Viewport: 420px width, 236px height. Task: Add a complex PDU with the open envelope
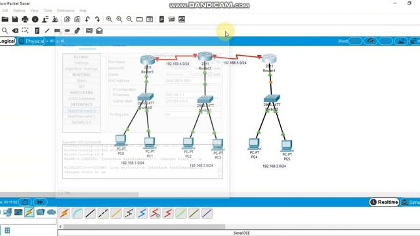coord(99,31)
